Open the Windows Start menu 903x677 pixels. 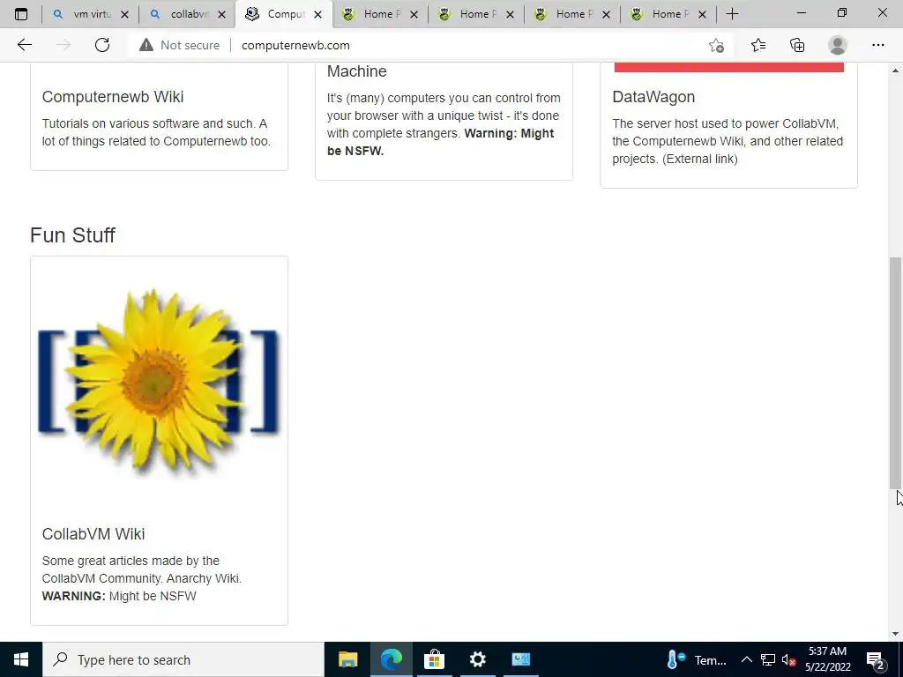[21, 659]
